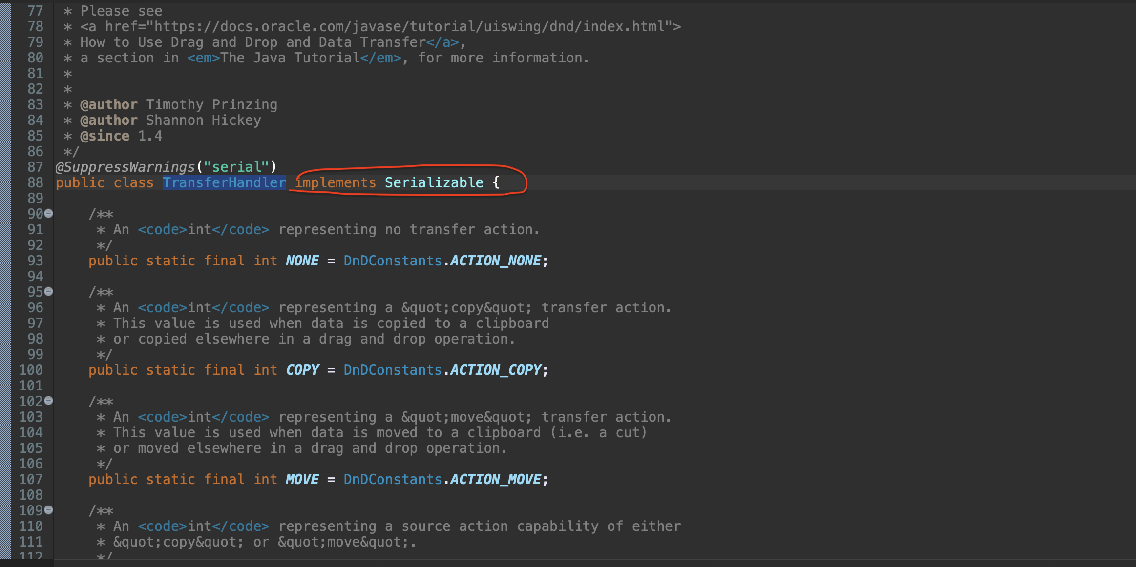The image size is (1136, 567).
Task: Click the NONE constant name
Action: pos(302,261)
